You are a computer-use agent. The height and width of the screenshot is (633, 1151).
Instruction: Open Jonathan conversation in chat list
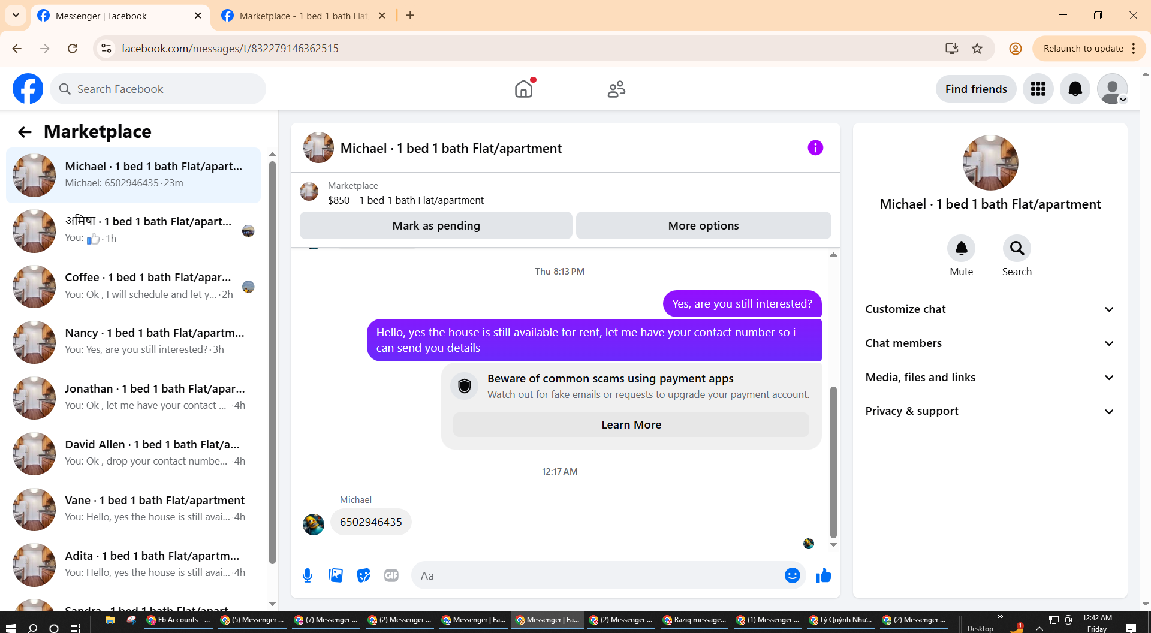[x=134, y=398]
